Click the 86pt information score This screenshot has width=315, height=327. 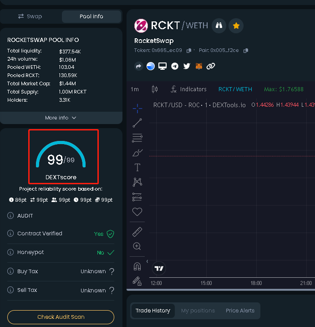(18, 200)
